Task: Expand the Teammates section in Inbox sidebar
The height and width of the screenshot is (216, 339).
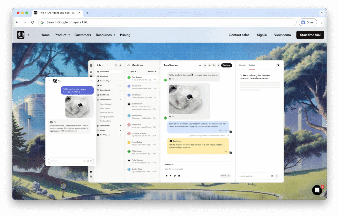Action: [x=120, y=126]
